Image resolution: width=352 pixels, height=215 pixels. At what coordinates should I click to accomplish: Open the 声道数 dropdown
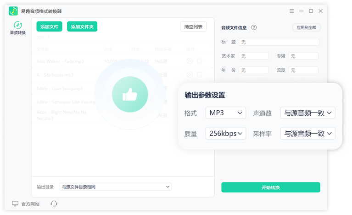(307, 113)
